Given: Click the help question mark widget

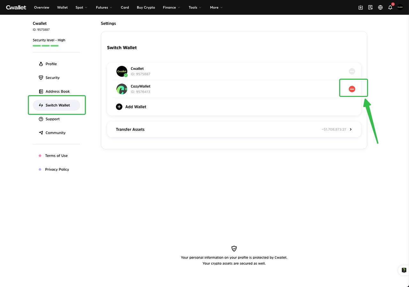Looking at the screenshot, I should tap(404, 270).
